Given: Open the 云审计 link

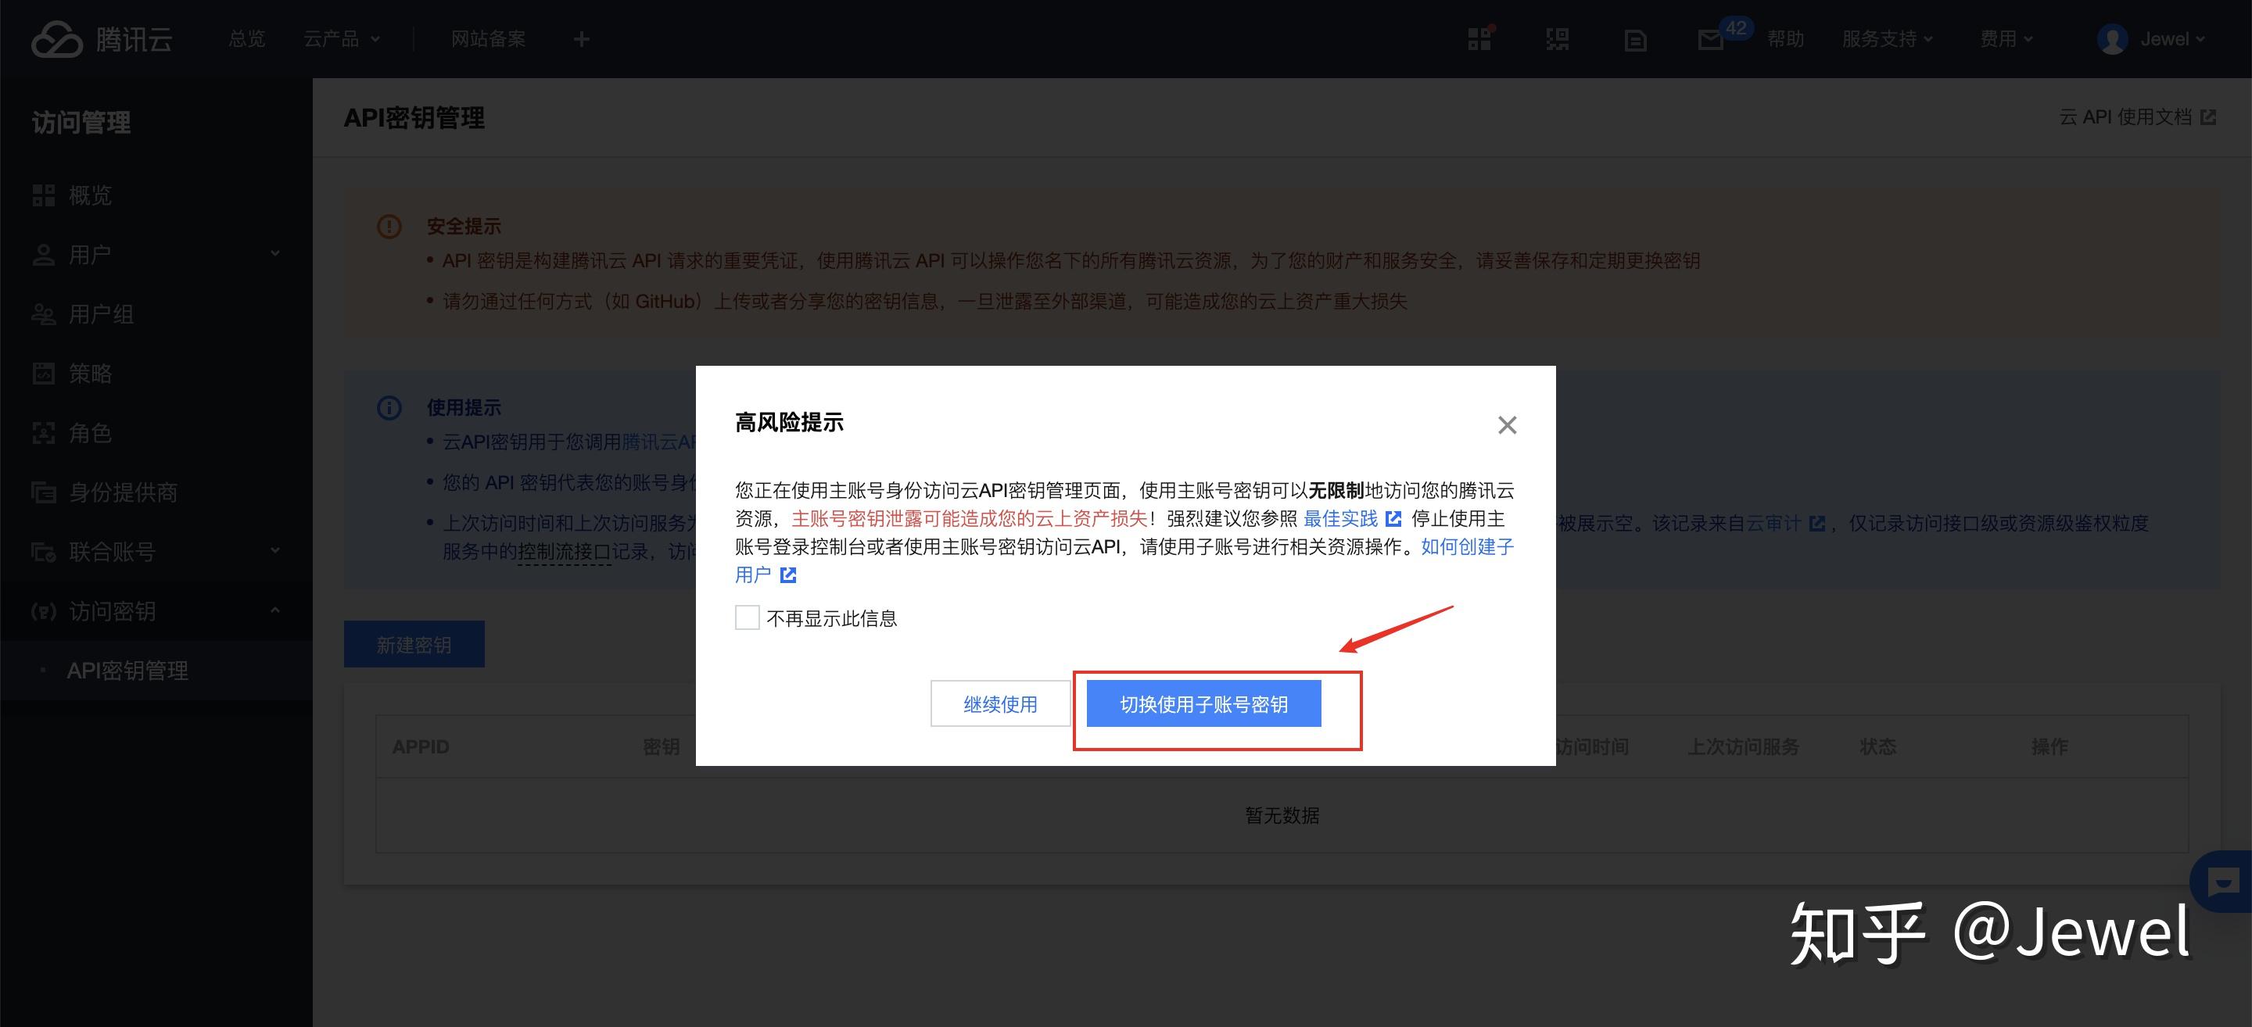Looking at the screenshot, I should point(1785,523).
